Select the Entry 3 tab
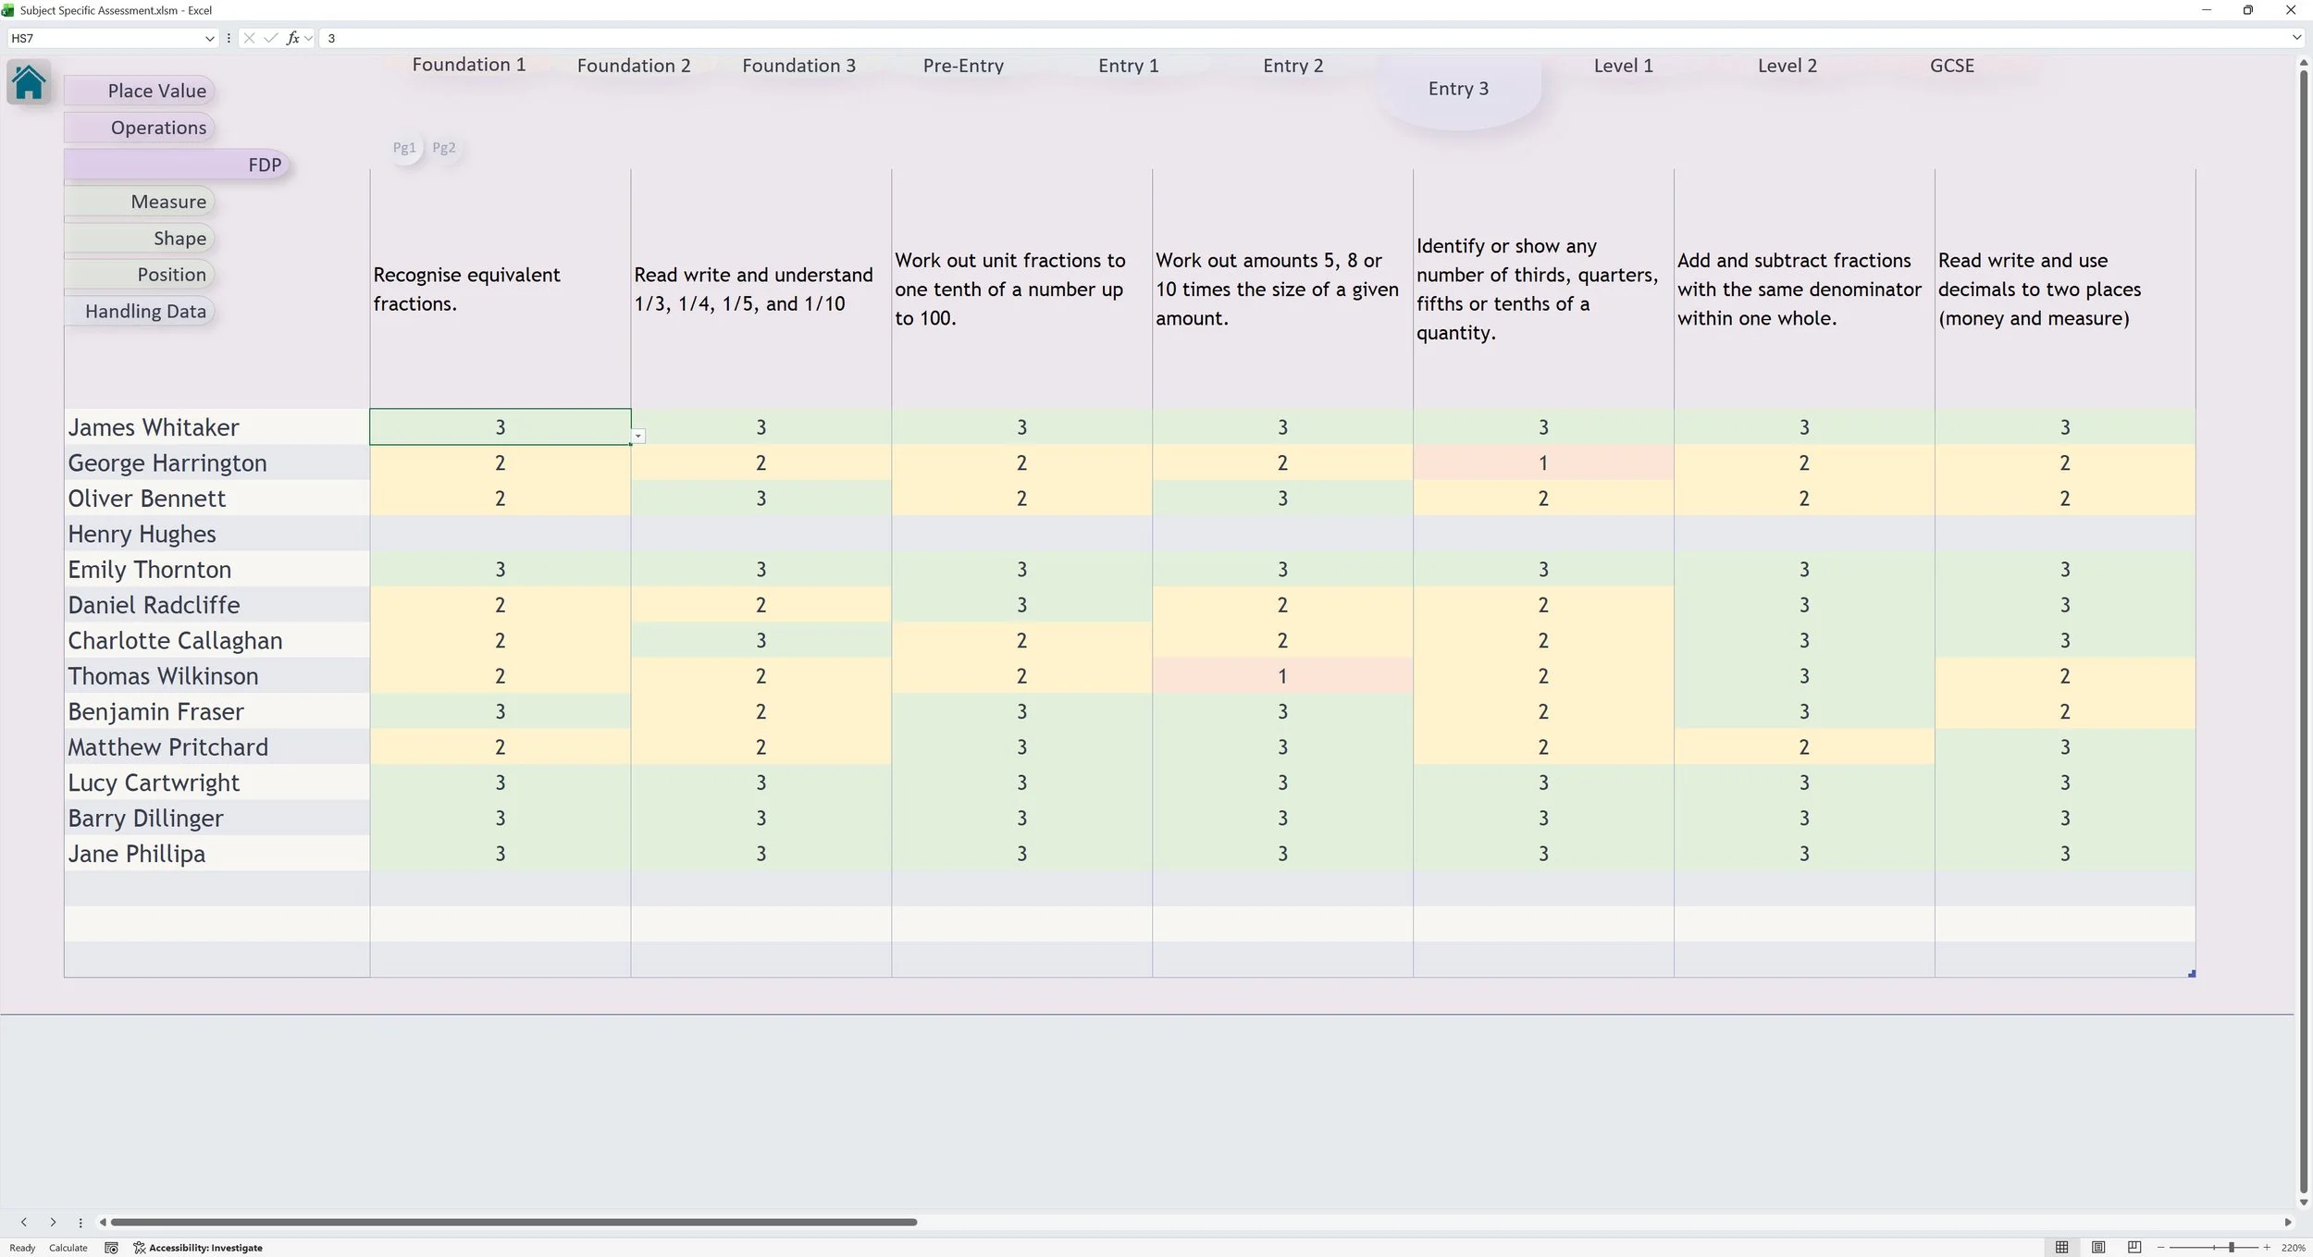The image size is (2313, 1257). click(1458, 89)
